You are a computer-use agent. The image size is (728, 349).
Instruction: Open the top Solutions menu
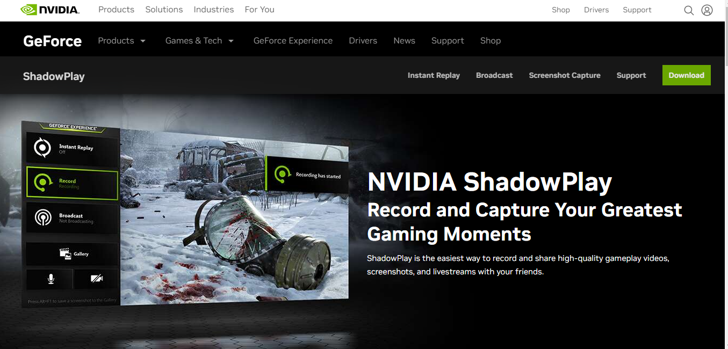pyautogui.click(x=164, y=10)
